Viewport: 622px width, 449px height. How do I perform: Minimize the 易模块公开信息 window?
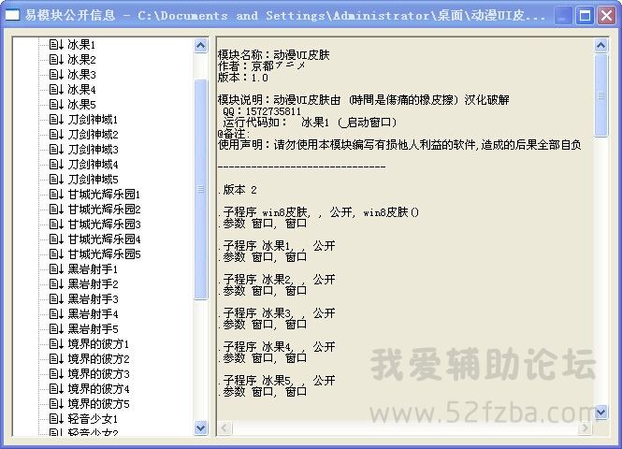coord(563,16)
